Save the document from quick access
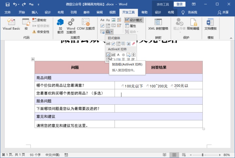Viewport: 235px width, 158px height. (8, 4)
